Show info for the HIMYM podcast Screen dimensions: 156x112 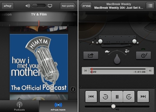73,89
